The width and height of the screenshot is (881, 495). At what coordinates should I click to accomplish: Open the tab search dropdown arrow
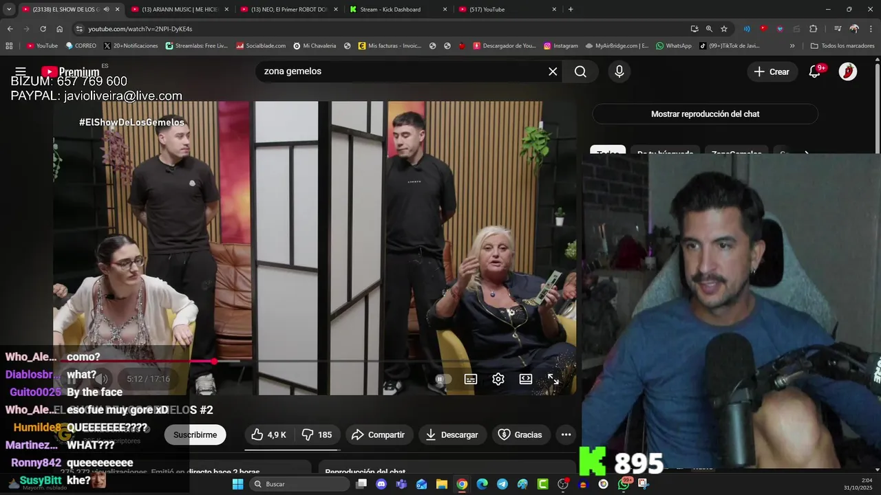pos(9,10)
